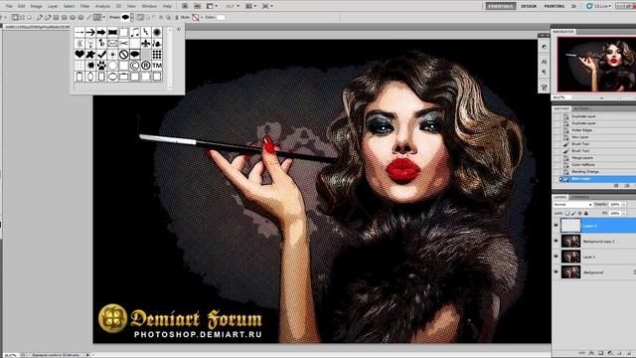
Task: Hide the Background layer
Action: [556, 271]
